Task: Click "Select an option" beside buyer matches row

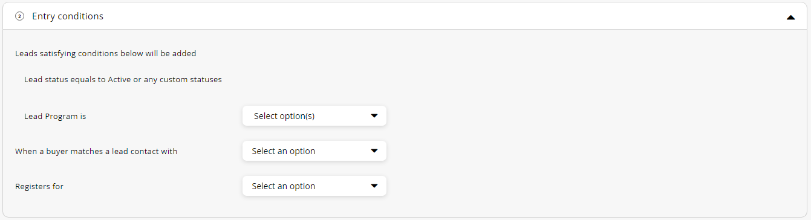Action: click(284, 151)
